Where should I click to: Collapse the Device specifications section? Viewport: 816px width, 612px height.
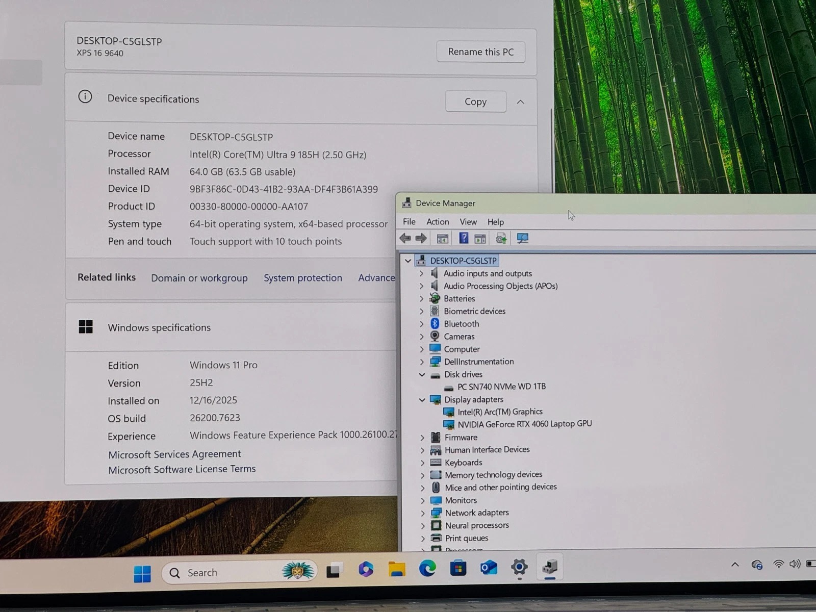pyautogui.click(x=520, y=102)
